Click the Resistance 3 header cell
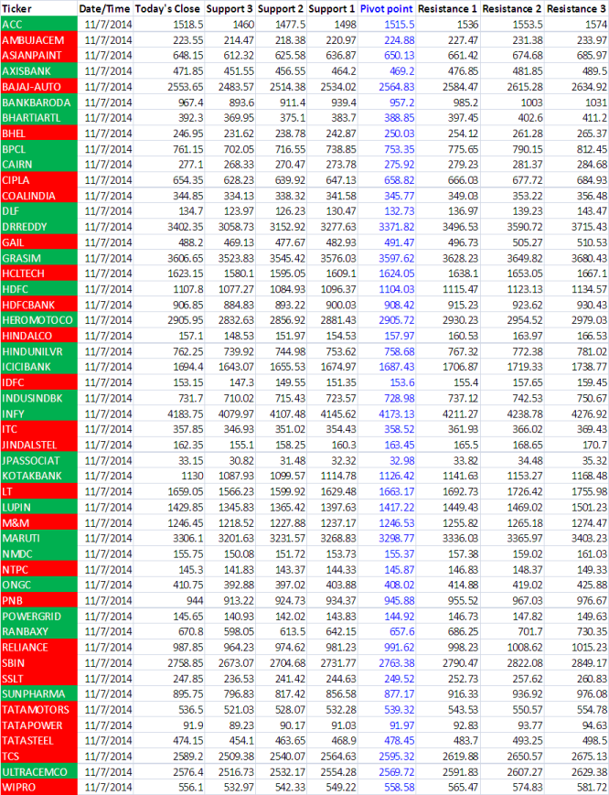Viewport: 609px width, 795px height. pyautogui.click(x=575, y=8)
